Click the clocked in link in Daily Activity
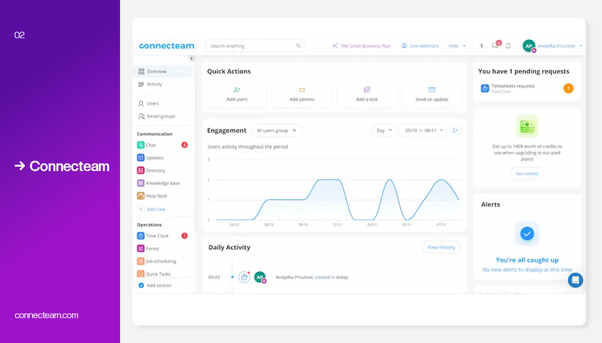Viewport: 602px width, 343px height. (325, 277)
